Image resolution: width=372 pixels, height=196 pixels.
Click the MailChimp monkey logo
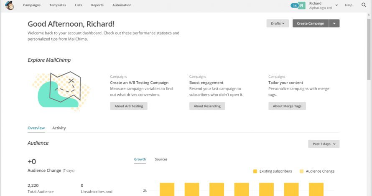[x=10, y=5]
